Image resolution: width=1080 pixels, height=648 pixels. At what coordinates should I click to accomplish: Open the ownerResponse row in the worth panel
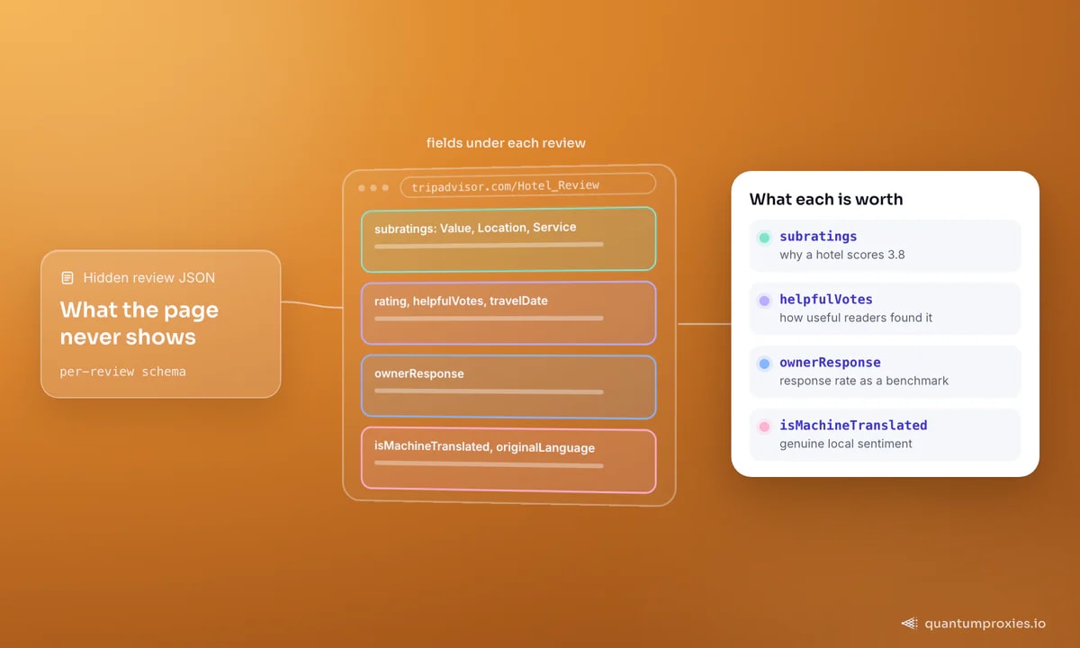[886, 372]
